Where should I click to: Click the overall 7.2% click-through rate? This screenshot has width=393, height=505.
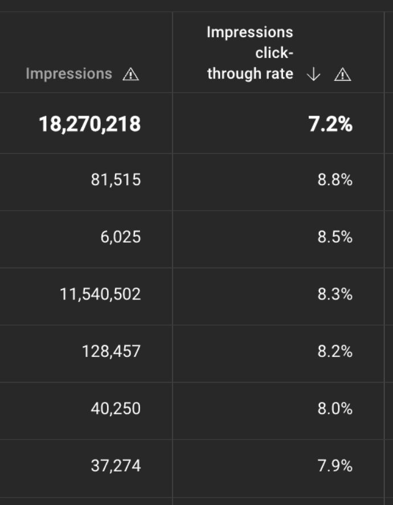pos(330,124)
